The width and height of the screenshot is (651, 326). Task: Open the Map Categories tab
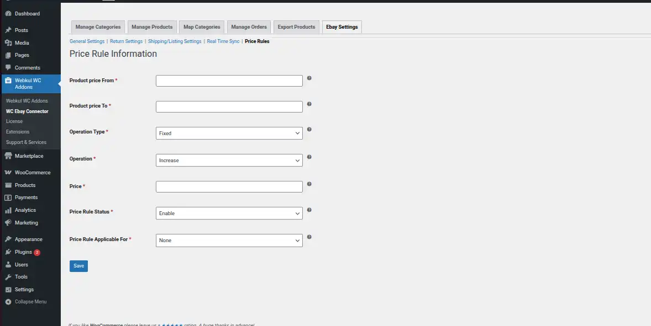click(x=202, y=27)
